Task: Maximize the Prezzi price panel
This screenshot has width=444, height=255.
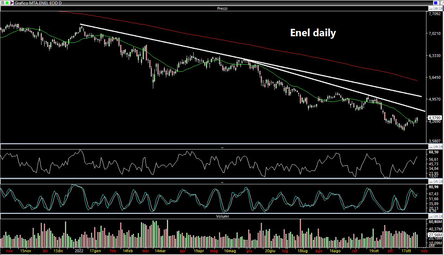Action: pyautogui.click(x=436, y=8)
